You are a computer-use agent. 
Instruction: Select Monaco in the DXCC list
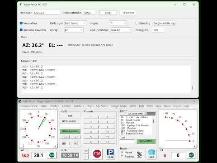pos(130,123)
